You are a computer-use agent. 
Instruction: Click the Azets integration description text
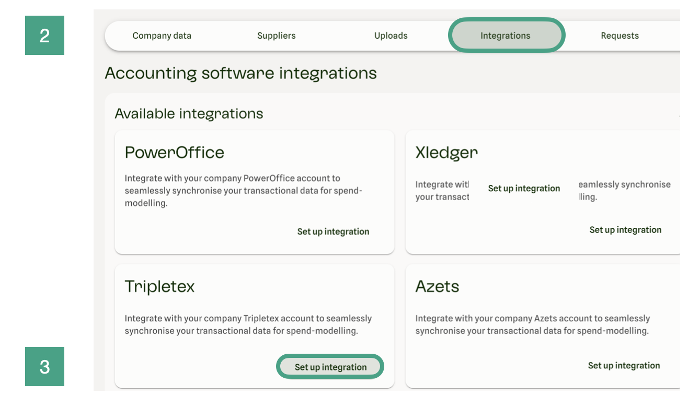tap(533, 324)
